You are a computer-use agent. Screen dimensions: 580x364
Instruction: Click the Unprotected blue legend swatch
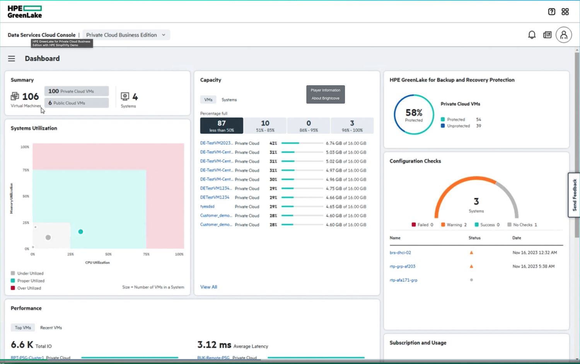tap(443, 126)
